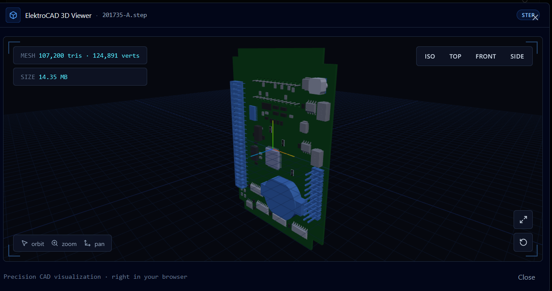Click the pan arrows icon
The width and height of the screenshot is (552, 291).
point(87,243)
